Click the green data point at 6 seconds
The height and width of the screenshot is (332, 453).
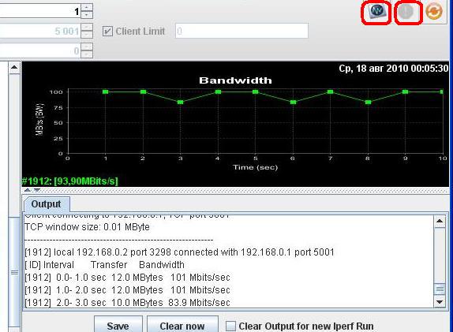click(x=293, y=103)
